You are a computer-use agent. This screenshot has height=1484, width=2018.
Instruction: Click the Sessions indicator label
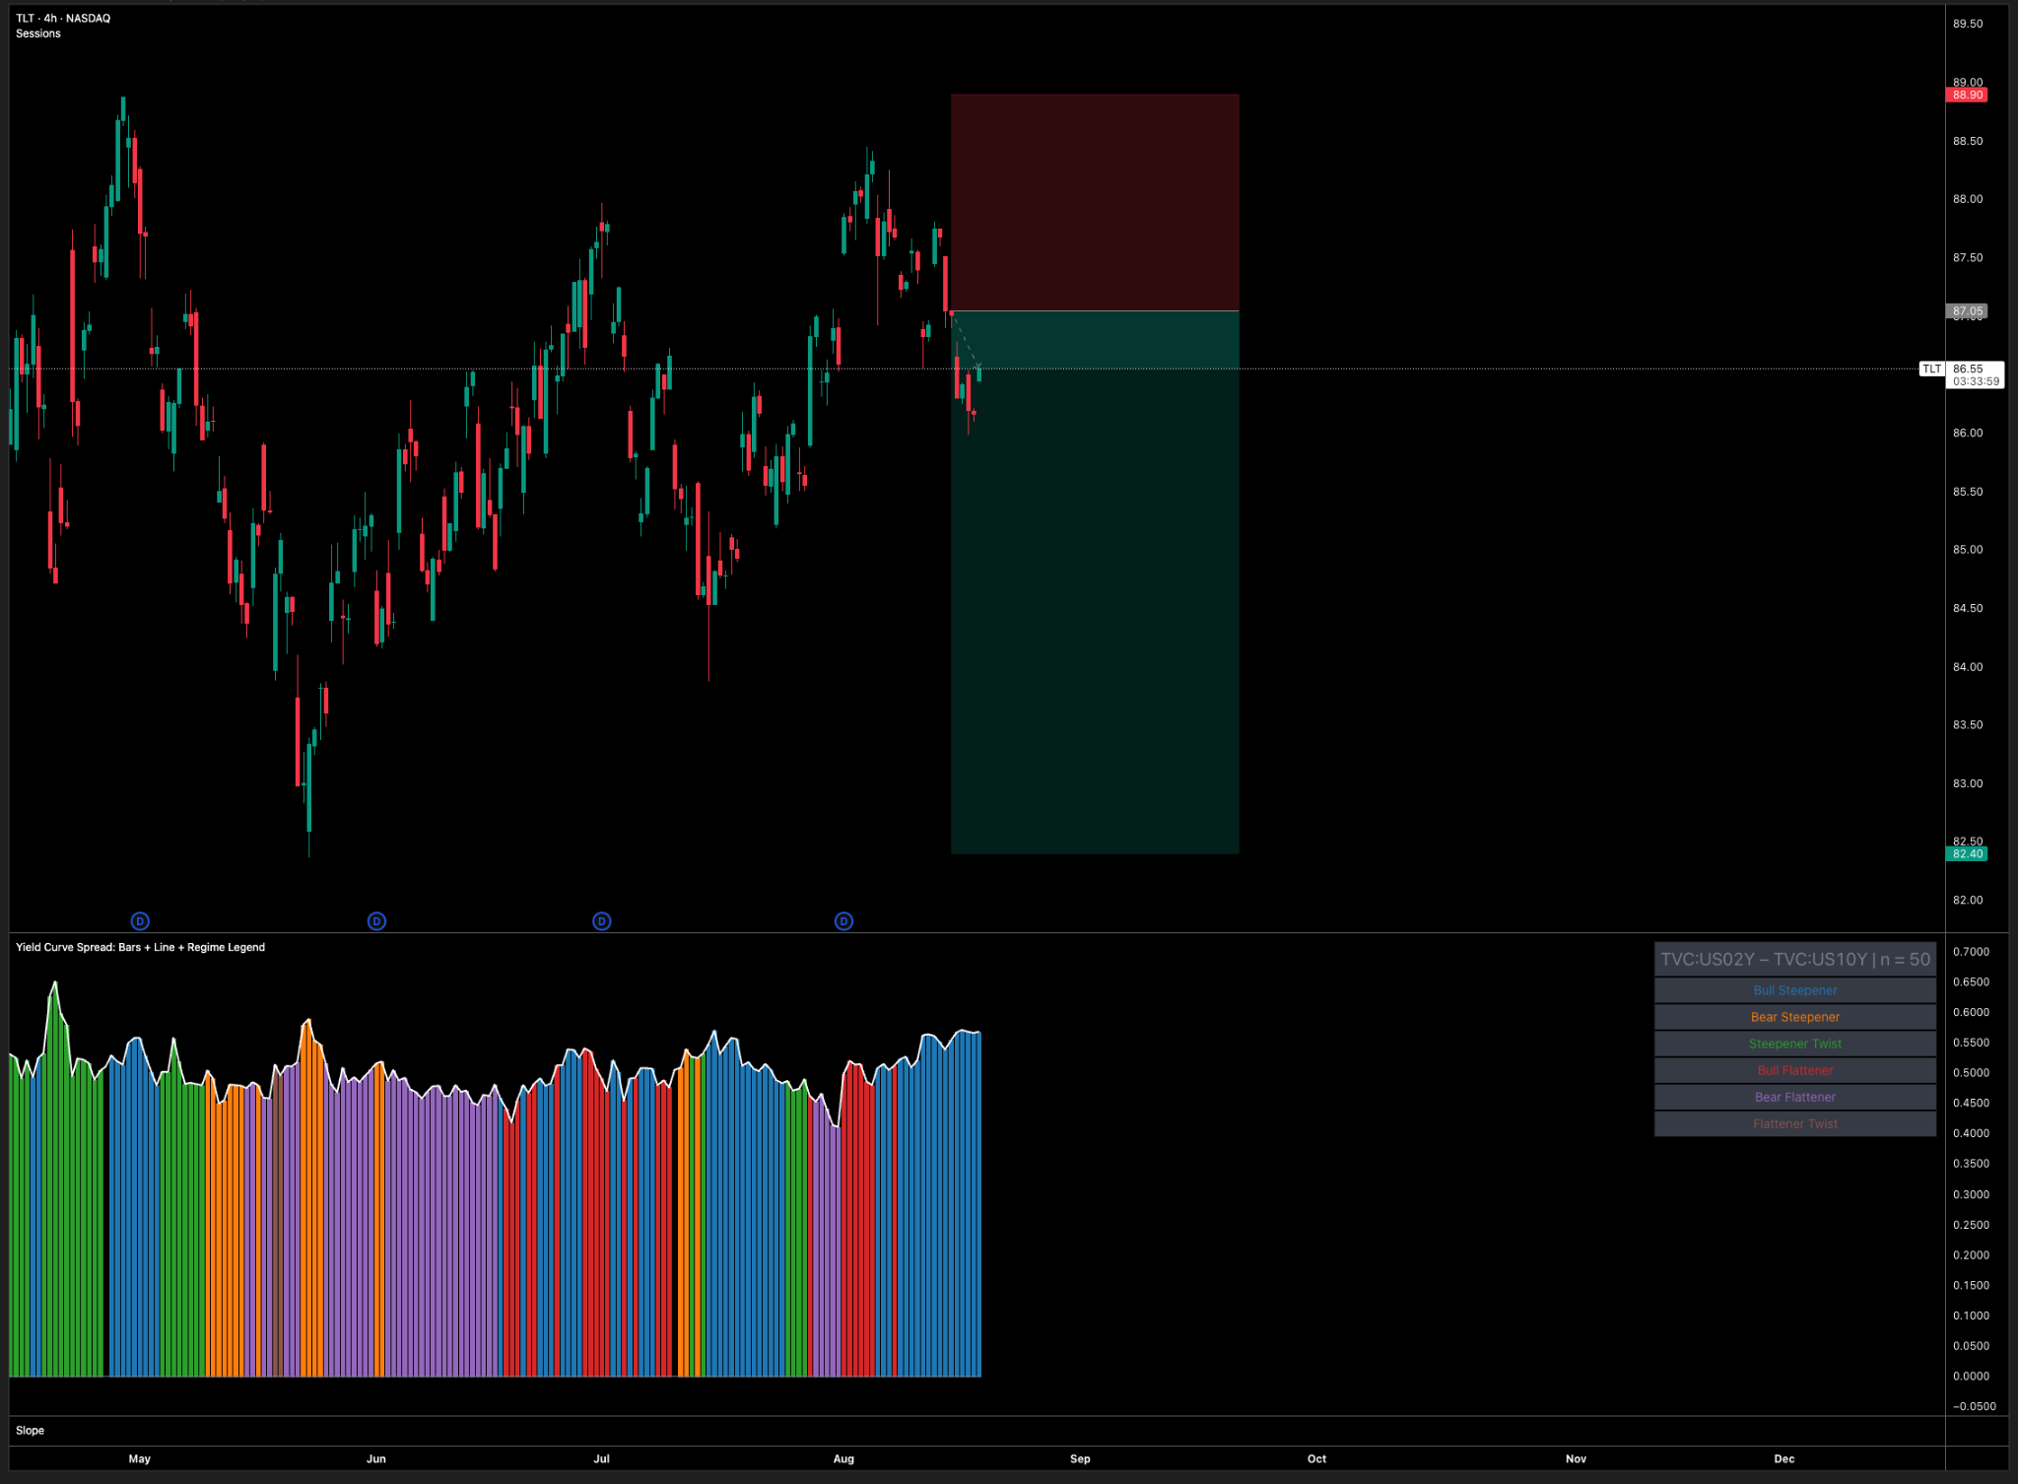38,34
